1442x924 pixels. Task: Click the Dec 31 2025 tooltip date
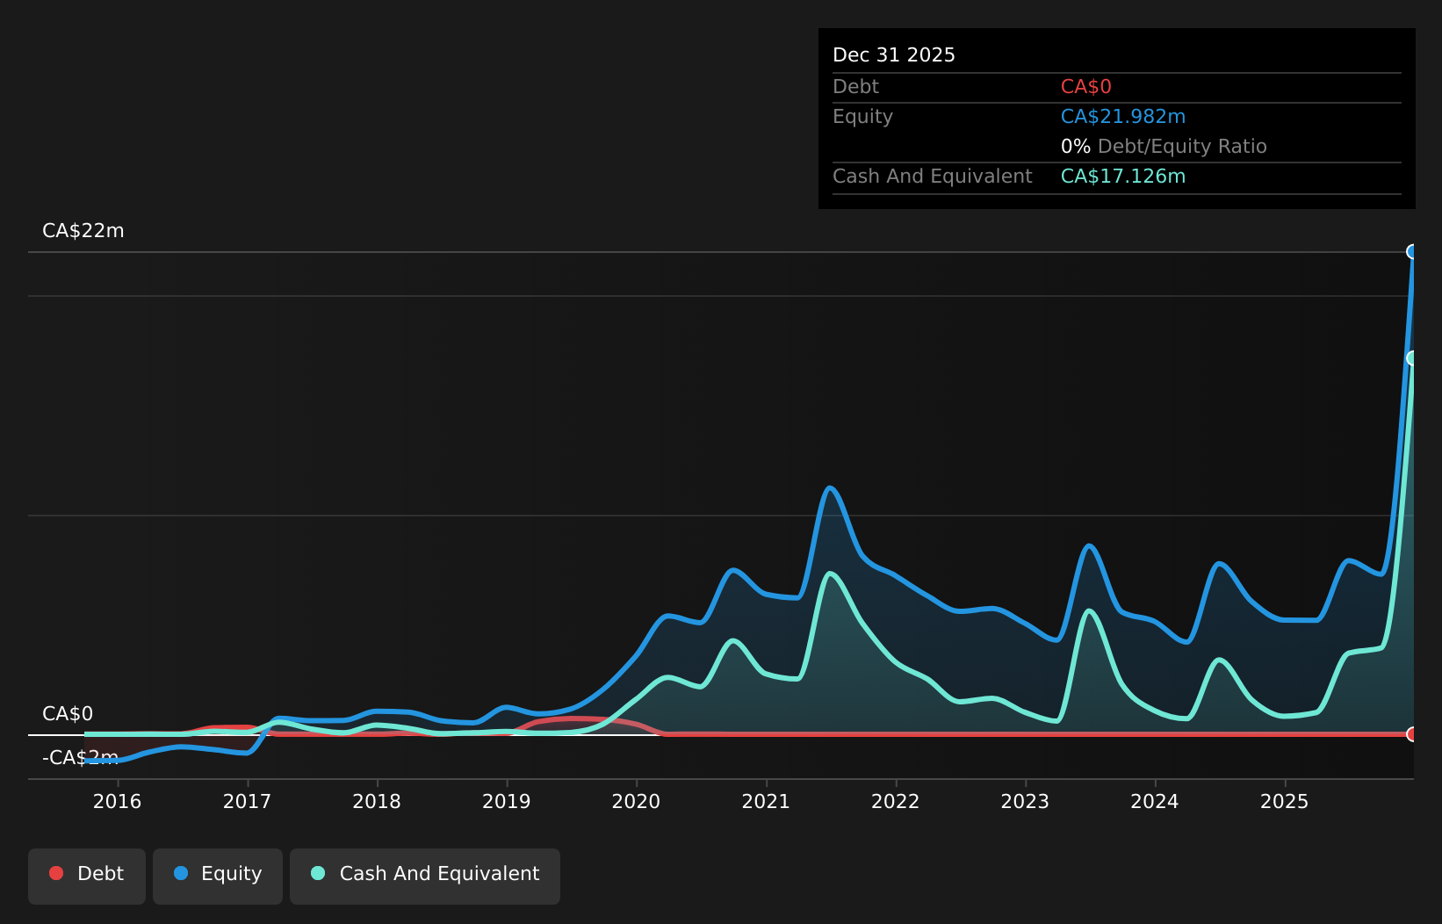[894, 55]
